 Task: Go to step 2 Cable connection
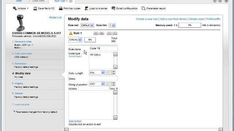(x=22, y=53)
